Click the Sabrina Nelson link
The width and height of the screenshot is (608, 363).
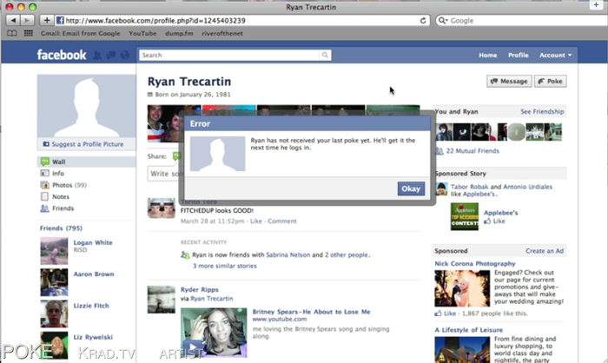[288, 254]
